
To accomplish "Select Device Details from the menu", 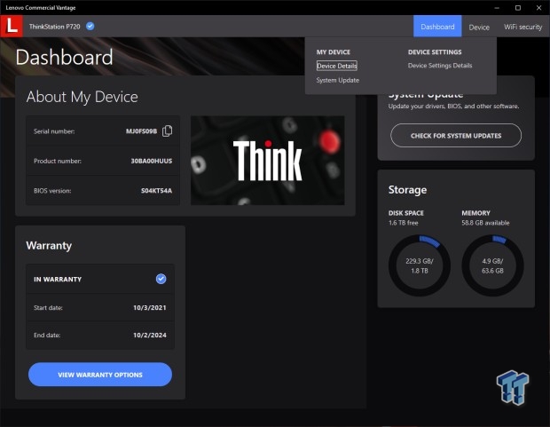I will 337,66.
